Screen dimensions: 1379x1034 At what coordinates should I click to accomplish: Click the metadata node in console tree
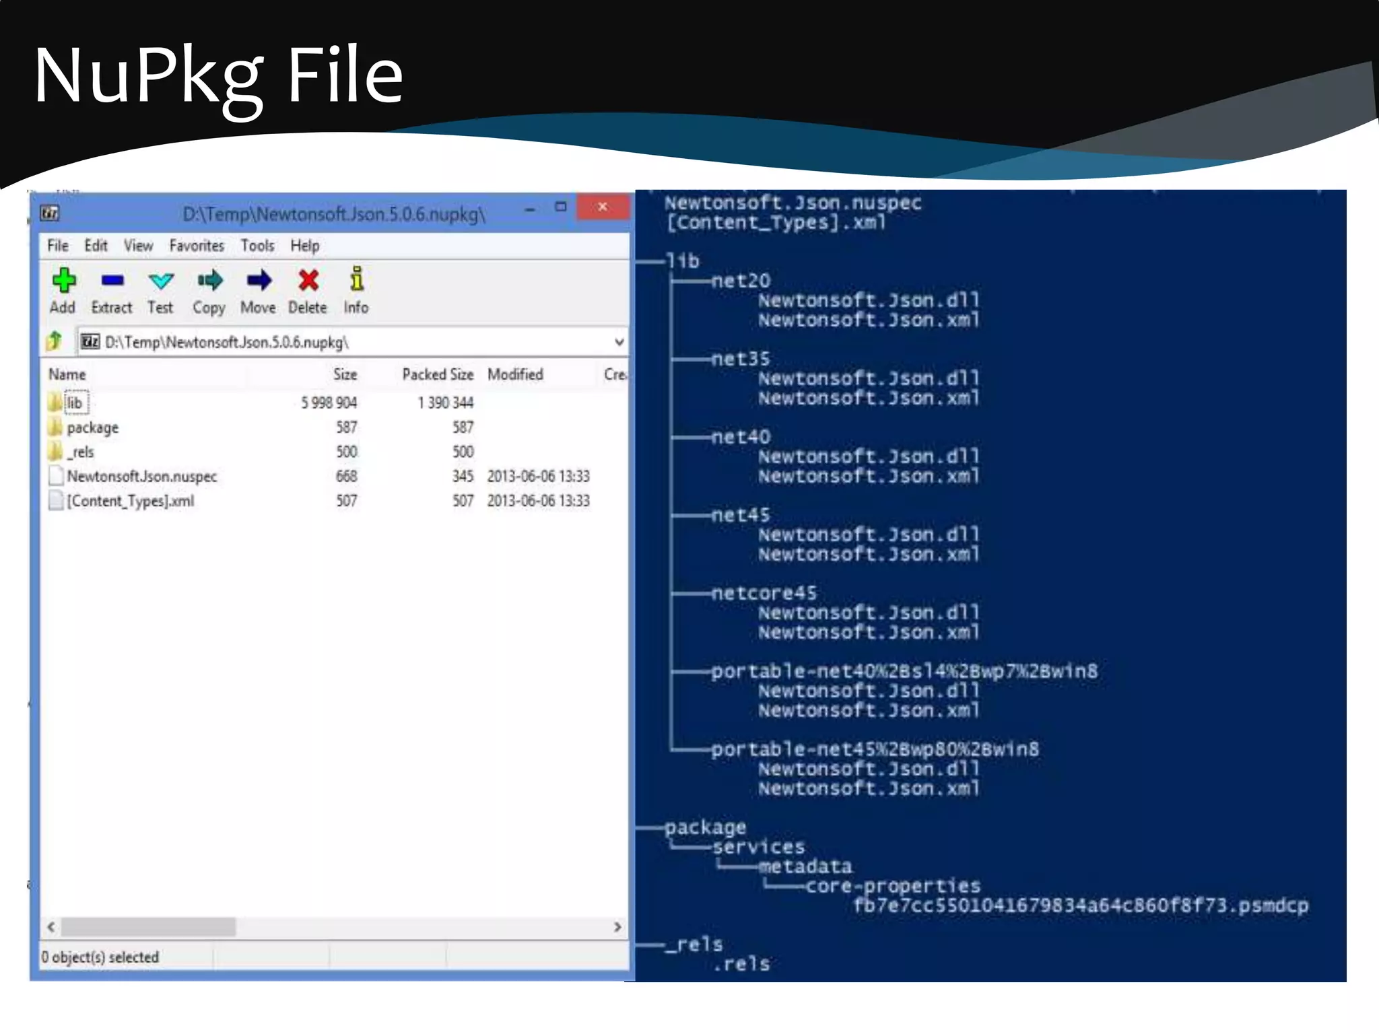(806, 866)
